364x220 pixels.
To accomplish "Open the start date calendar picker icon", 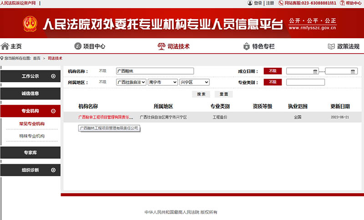I will pos(315,71).
